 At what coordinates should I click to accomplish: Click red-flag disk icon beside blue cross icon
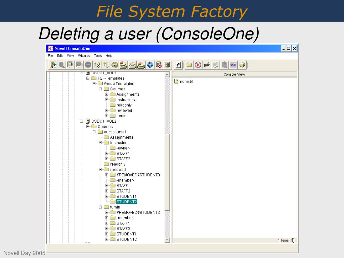[141, 65]
